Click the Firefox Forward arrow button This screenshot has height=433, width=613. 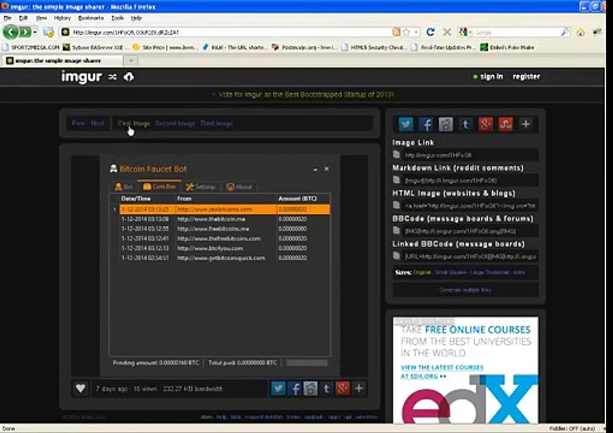[25, 32]
